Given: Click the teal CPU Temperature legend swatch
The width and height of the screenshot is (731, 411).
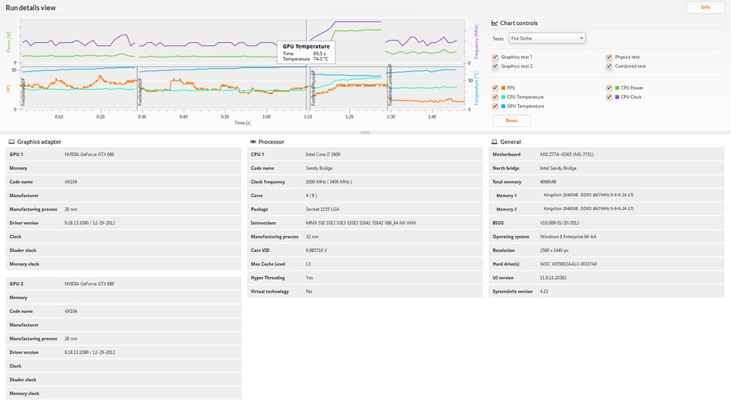Looking at the screenshot, I should pos(503,97).
